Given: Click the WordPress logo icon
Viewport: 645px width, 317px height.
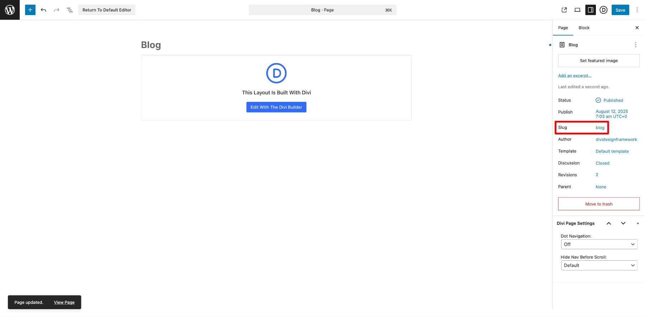Looking at the screenshot, I should click(10, 10).
